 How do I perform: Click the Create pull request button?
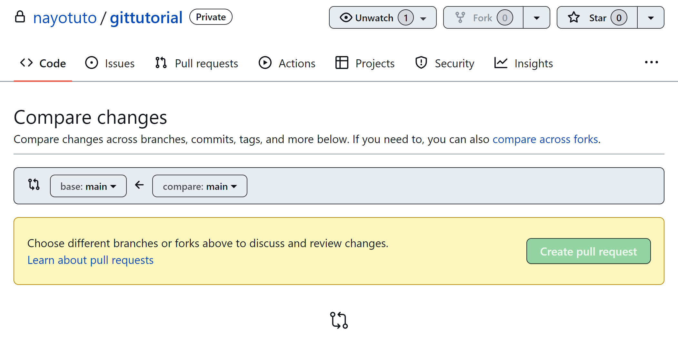[x=588, y=251]
